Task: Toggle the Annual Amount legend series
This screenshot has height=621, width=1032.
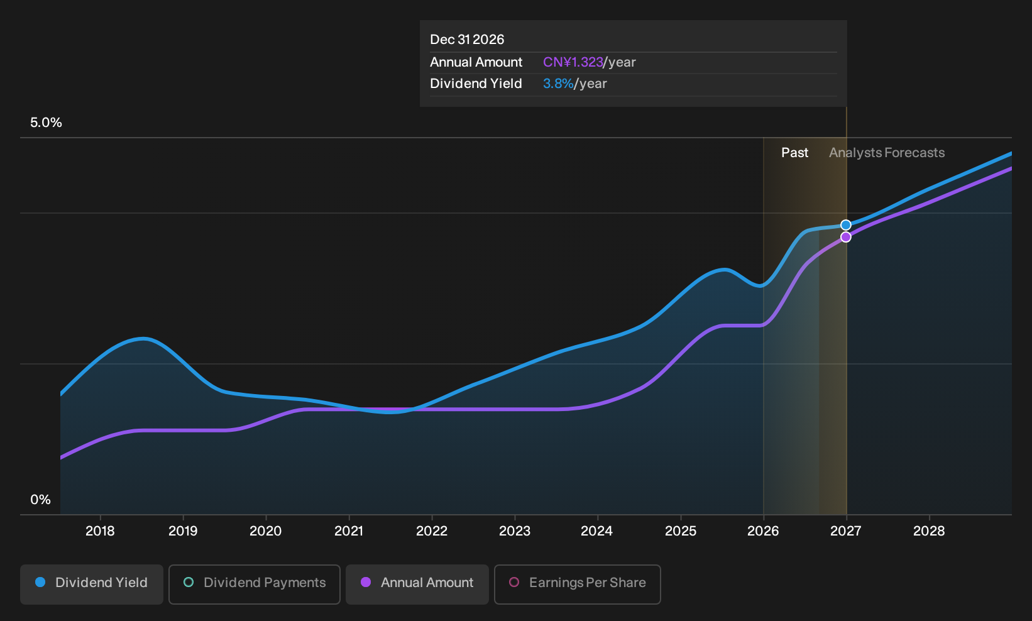Action: click(x=417, y=585)
